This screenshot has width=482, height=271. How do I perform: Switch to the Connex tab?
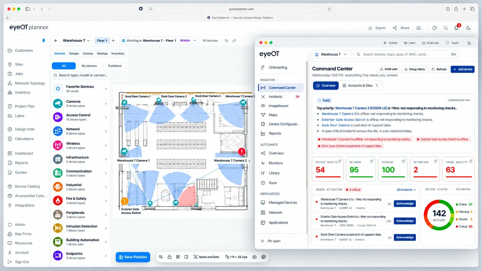click(x=88, y=54)
